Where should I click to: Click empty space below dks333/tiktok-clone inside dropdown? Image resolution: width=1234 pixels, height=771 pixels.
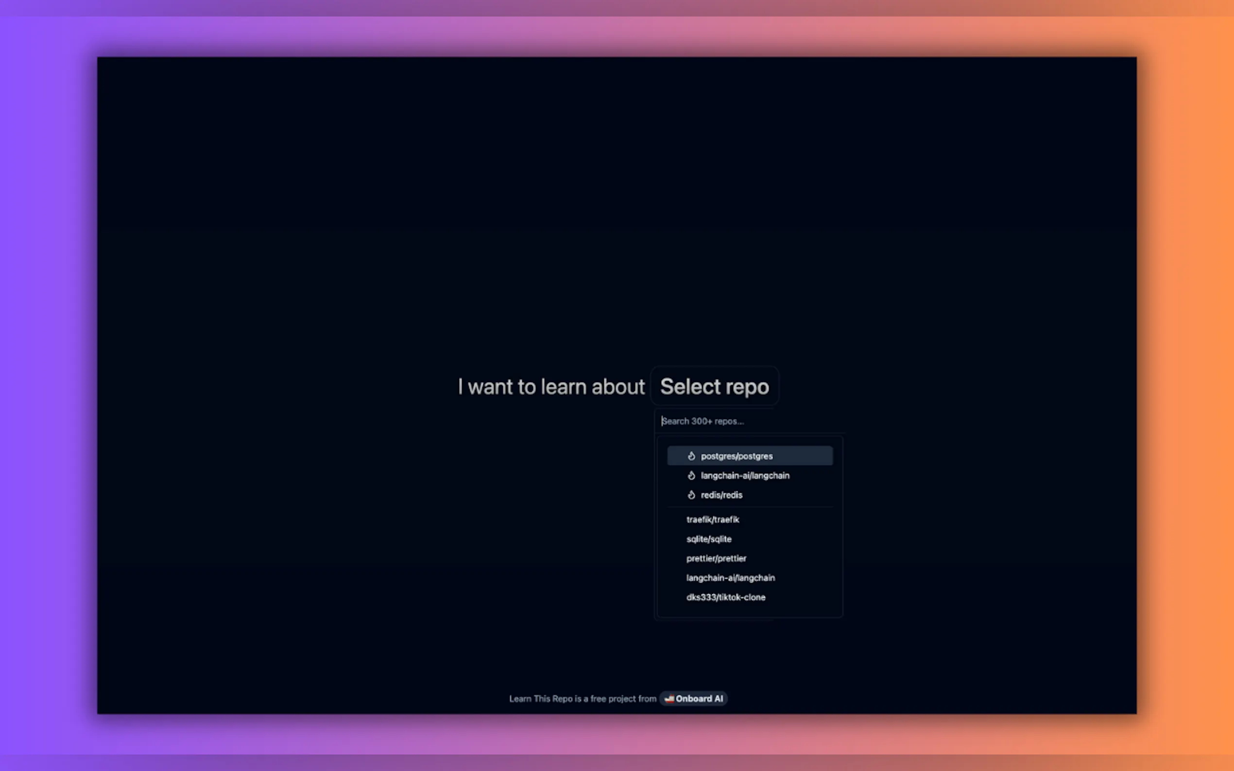[x=750, y=610]
